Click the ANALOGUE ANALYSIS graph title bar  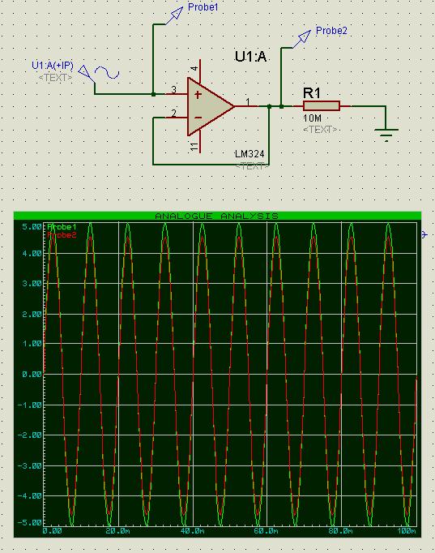(x=217, y=216)
